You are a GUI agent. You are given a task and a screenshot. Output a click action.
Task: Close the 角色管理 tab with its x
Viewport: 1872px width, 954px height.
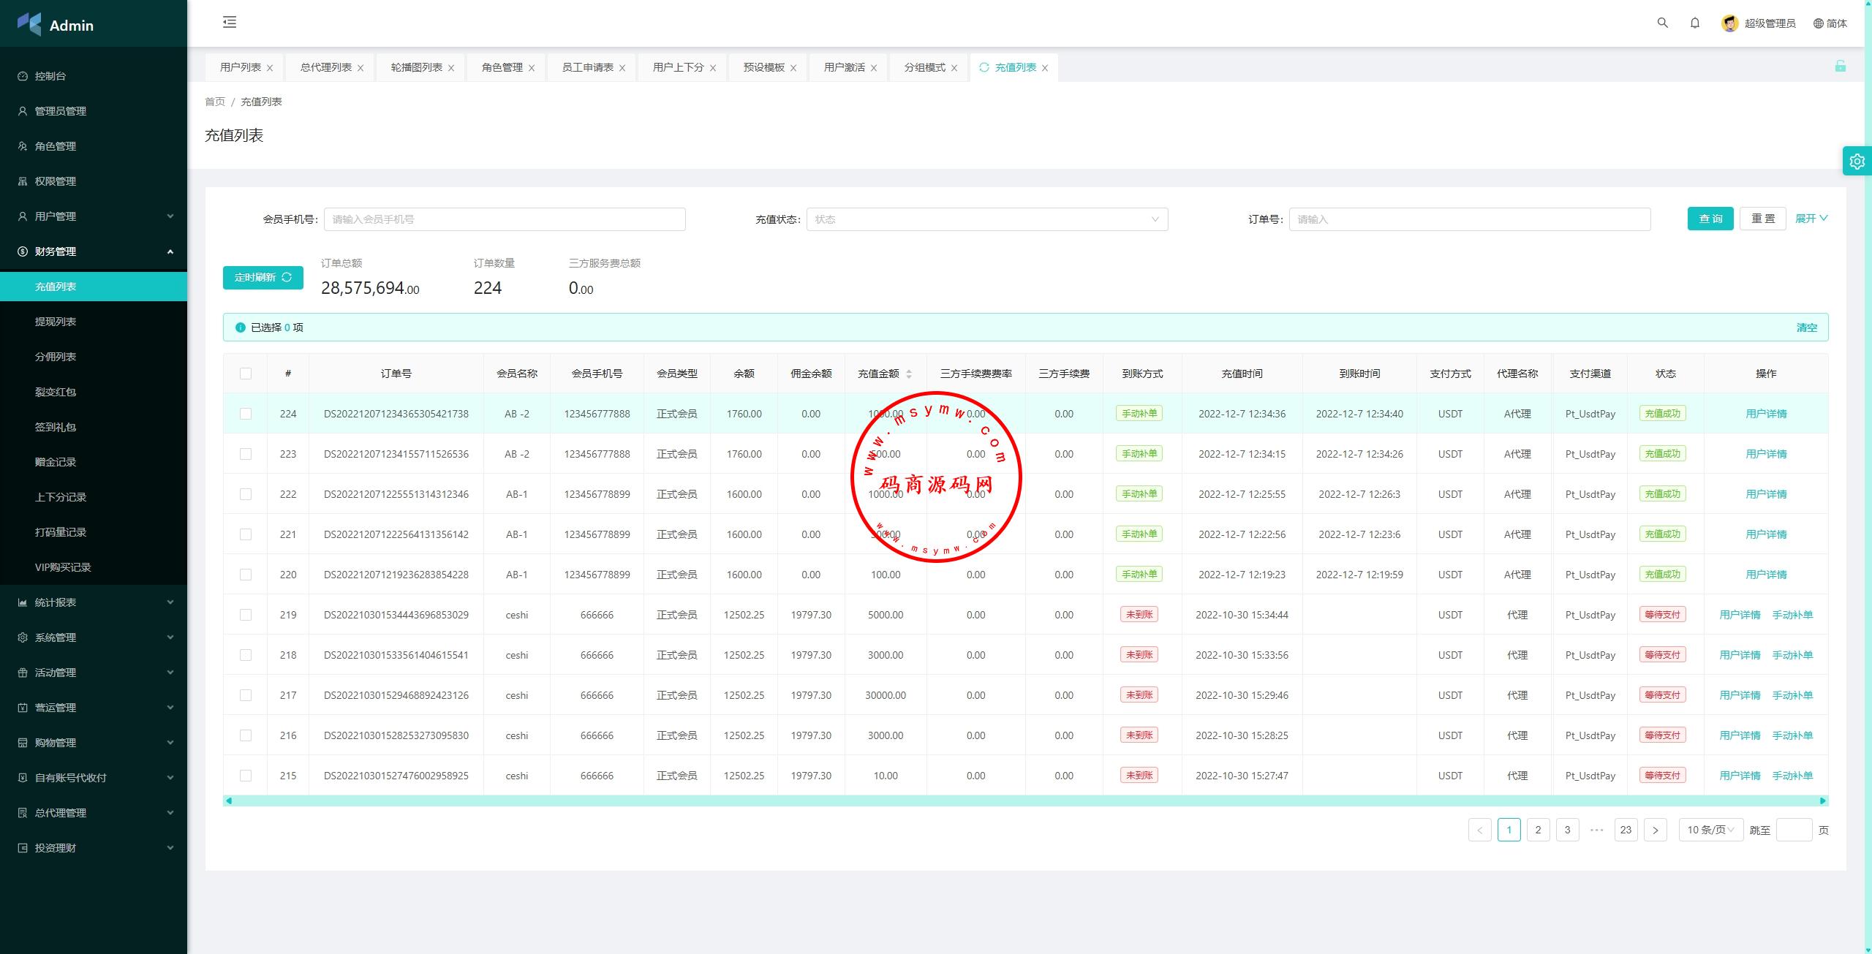click(x=532, y=68)
